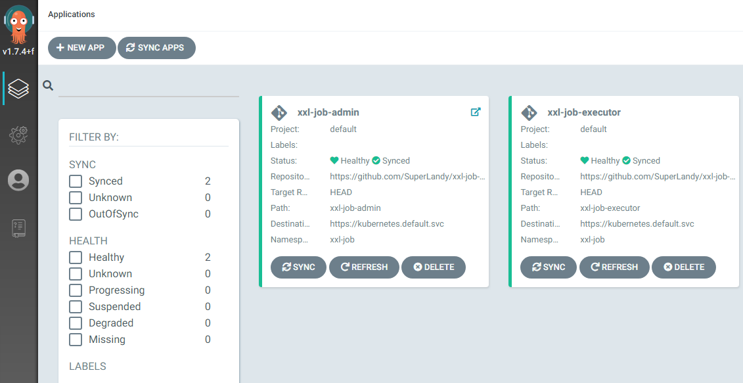Click the git icon on xxl-job-admin card
Image resolution: width=743 pixels, height=383 pixels.
tap(279, 113)
